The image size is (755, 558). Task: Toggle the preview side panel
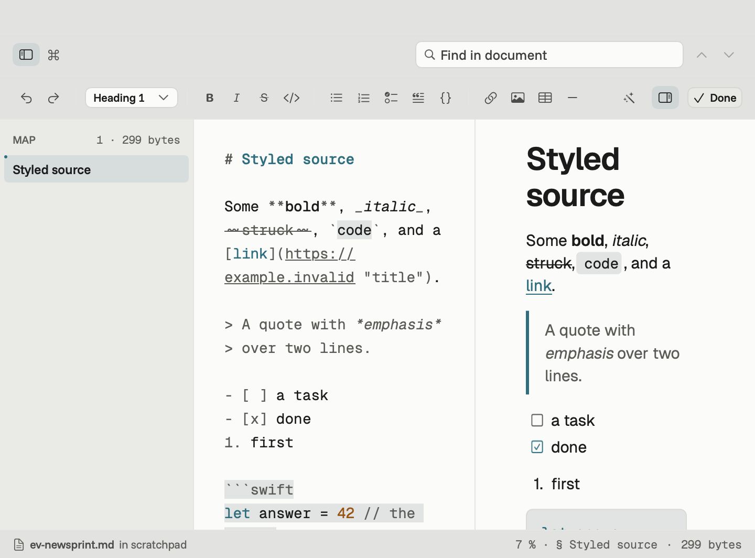click(x=665, y=98)
